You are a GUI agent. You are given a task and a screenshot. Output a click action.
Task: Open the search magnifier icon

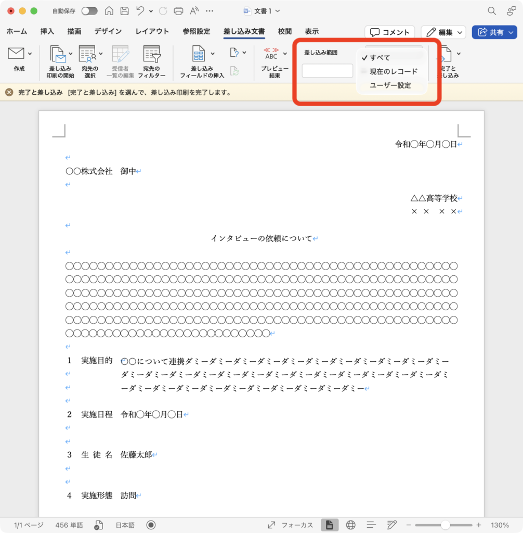[x=491, y=11]
